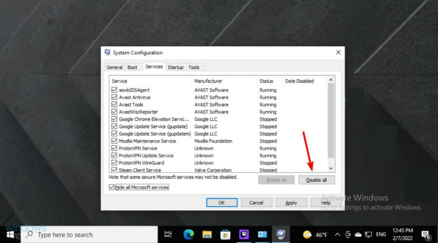Uncheck ProtonVPN Update Service checkbox
This screenshot has height=243, width=438.
coord(114,156)
